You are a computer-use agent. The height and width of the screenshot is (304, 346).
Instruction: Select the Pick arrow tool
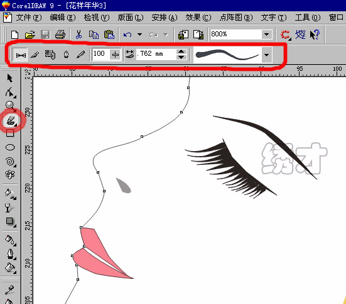(9, 78)
